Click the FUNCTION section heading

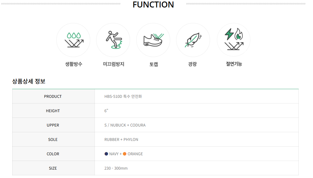[153, 4]
